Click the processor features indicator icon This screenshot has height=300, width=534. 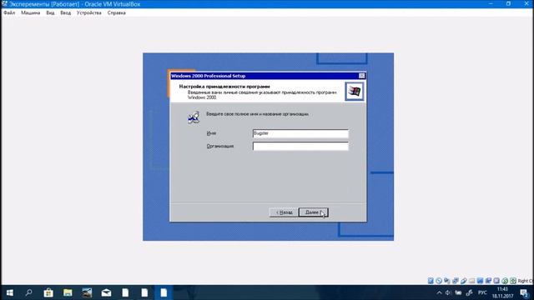(x=496, y=281)
